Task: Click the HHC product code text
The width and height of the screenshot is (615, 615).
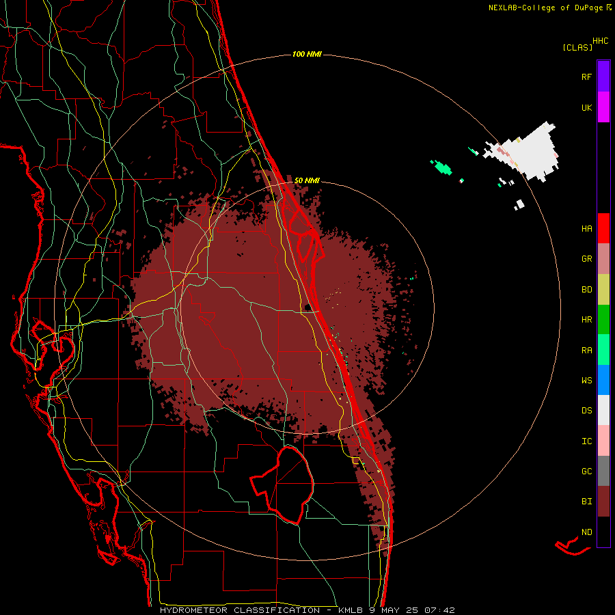Action: coord(601,41)
